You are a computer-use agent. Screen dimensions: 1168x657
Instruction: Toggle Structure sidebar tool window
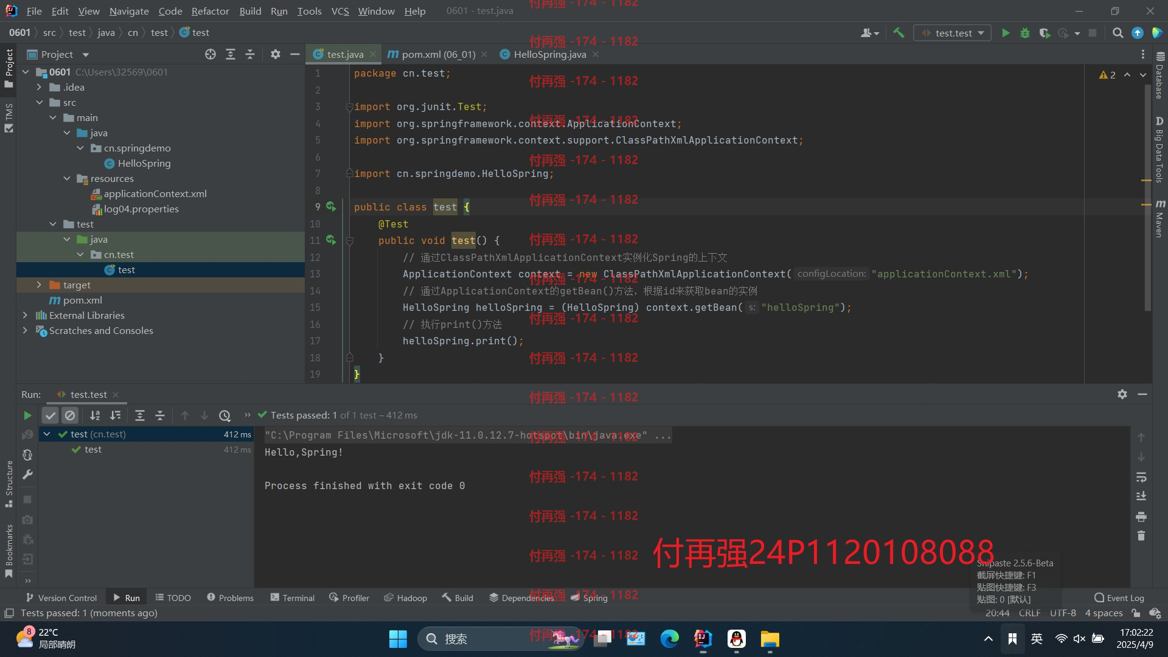click(x=9, y=484)
